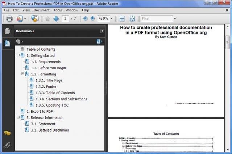This screenshot has height=154, width=232.
Task: Open the Find options dropdown arrow
Action: (175, 19)
